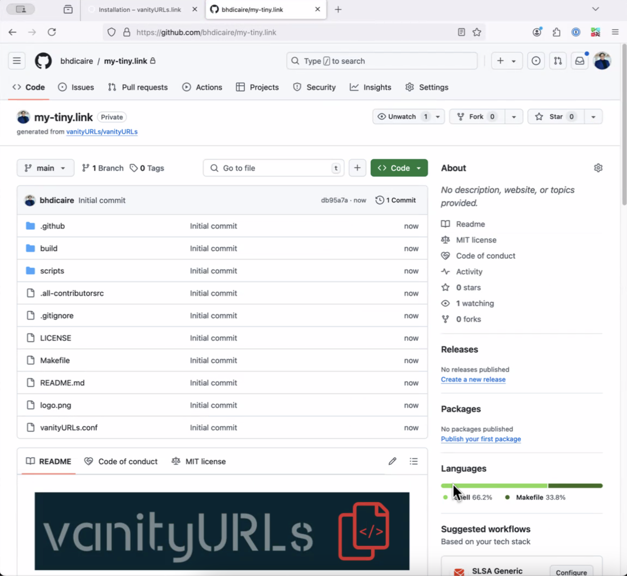
Task: Switch to the Issues tab
Action: coord(76,87)
